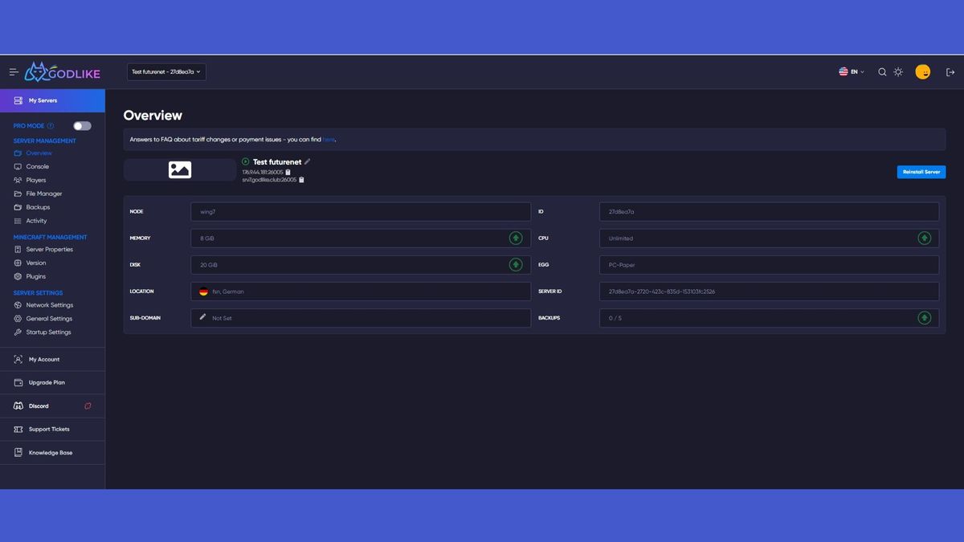Toggle the light theme sun icon
The image size is (964, 542).
(898, 71)
